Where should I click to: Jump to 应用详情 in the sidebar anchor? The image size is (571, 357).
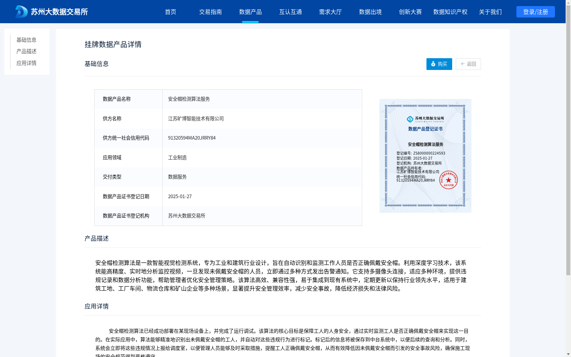pyautogui.click(x=26, y=63)
